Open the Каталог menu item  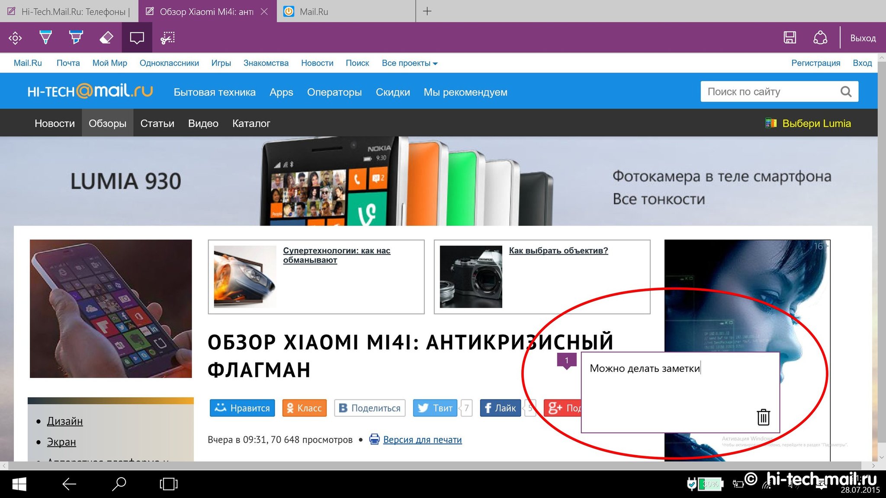[251, 123]
